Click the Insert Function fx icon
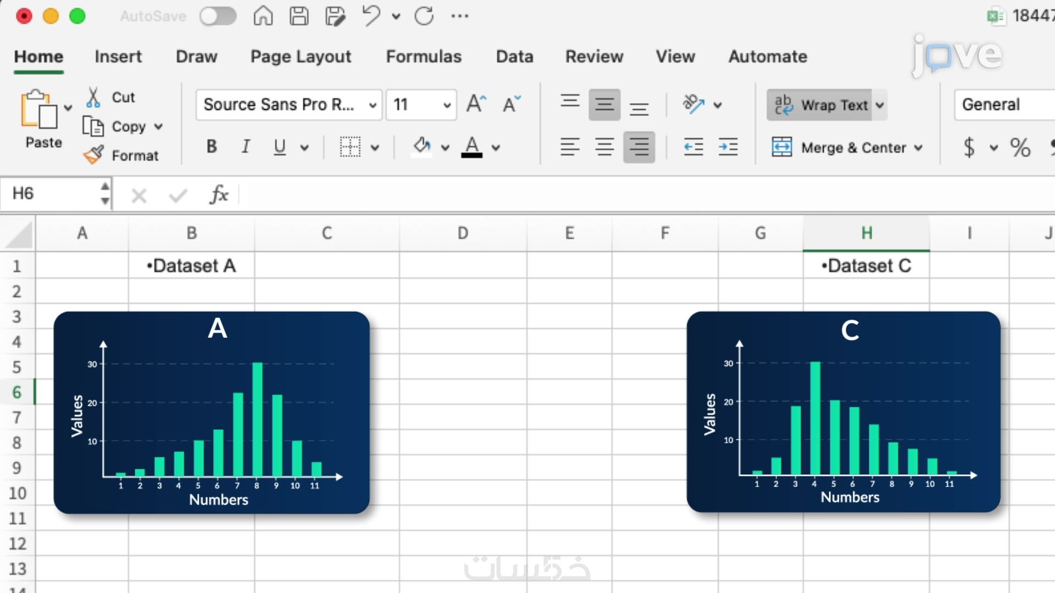1055x593 pixels. (x=219, y=194)
